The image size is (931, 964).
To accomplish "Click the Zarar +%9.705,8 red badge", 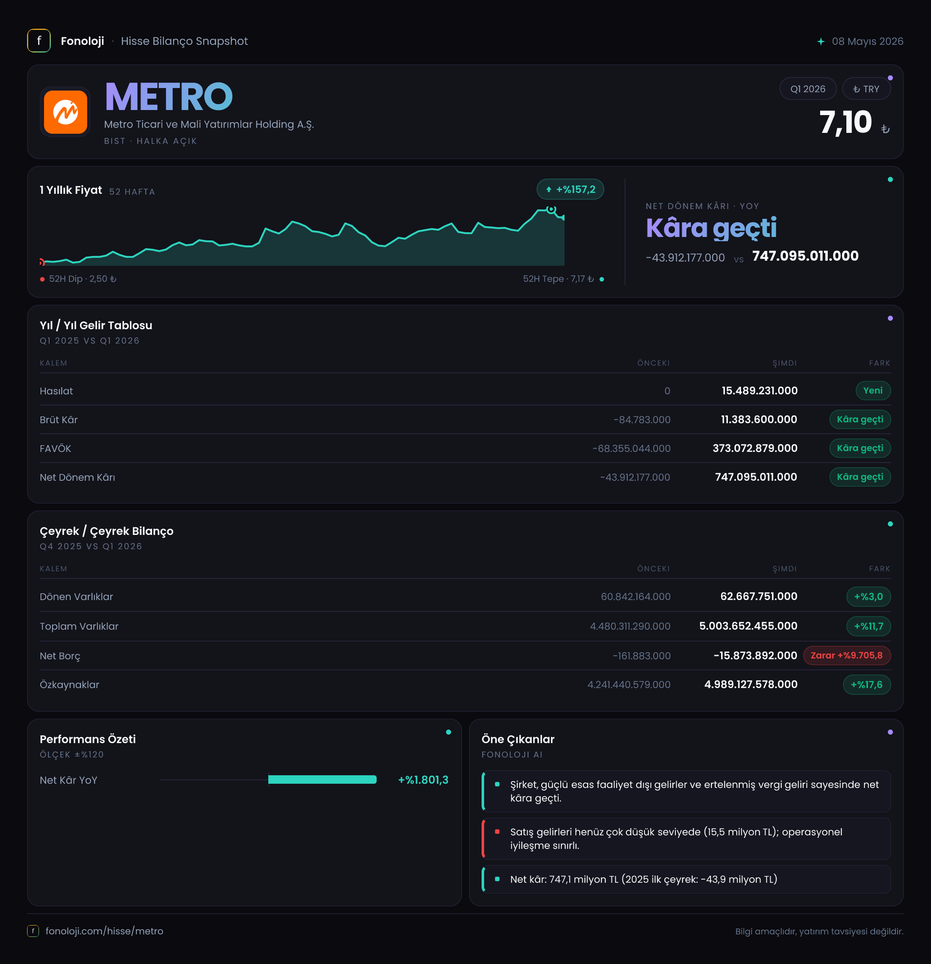I will click(x=846, y=655).
